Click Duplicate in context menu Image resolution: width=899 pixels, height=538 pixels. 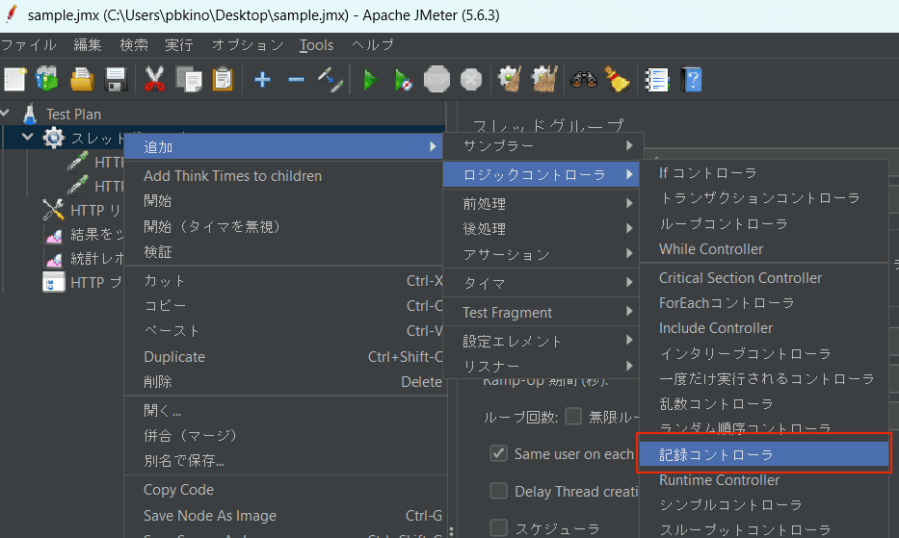click(x=285, y=356)
